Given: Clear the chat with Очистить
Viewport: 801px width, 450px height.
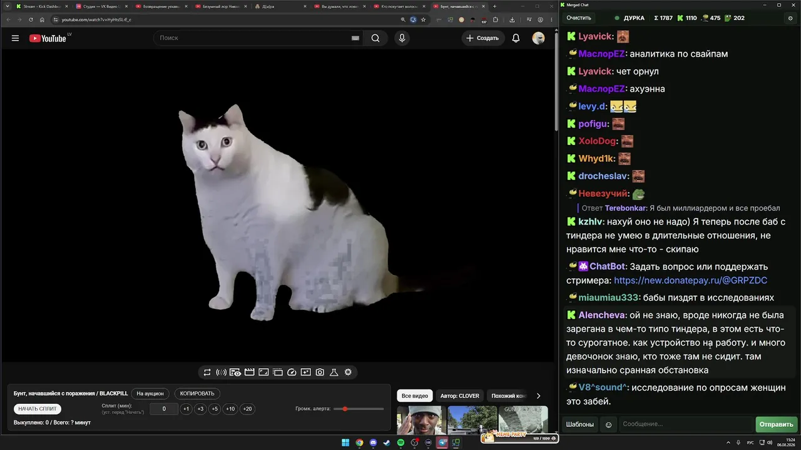Looking at the screenshot, I should pos(579,18).
